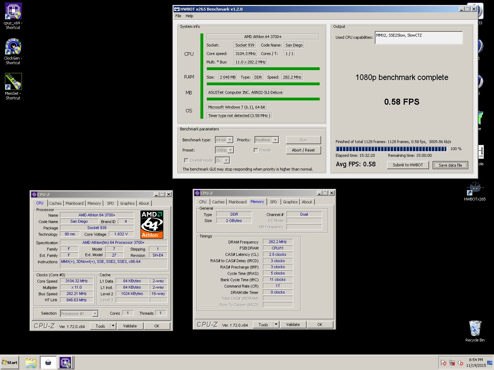Open the MemSet desktop shortcut
The width and height of the screenshot is (494, 370).
[13, 86]
